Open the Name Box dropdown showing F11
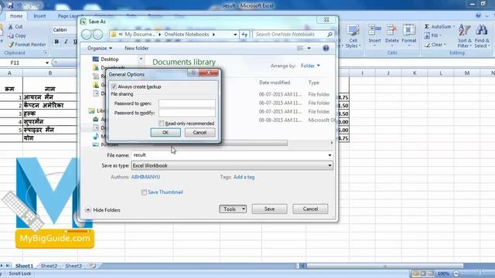This screenshot has width=495, height=278. pyautogui.click(x=47, y=63)
